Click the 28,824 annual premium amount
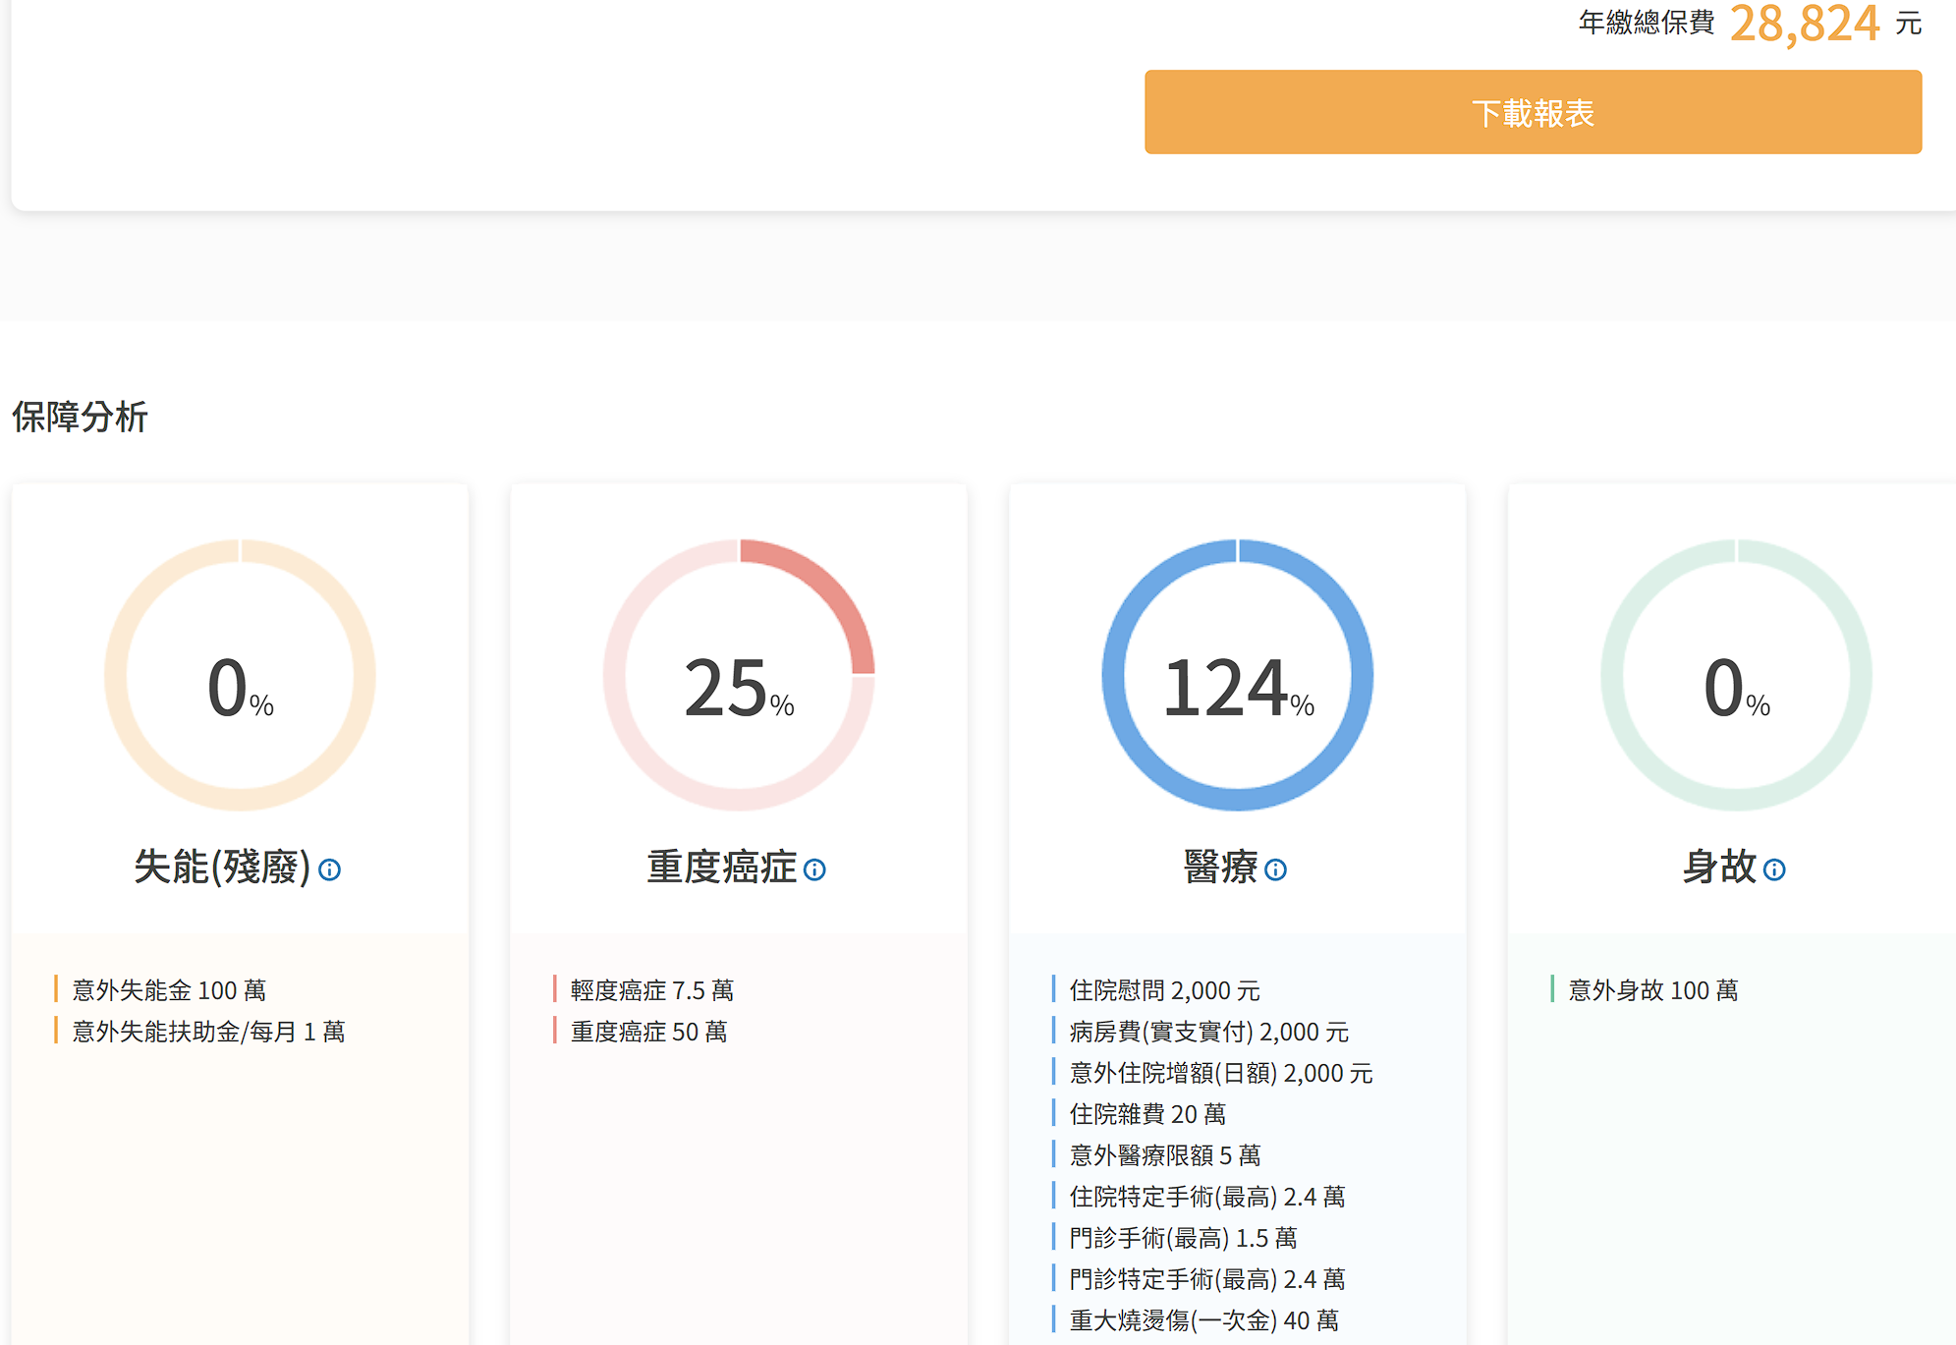Screen dimensions: 1956x1345 tap(1804, 24)
